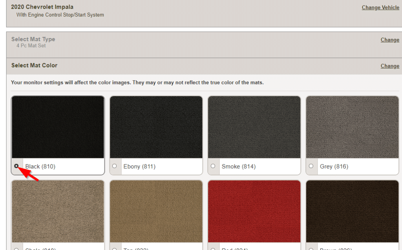The width and height of the screenshot is (402, 250).
Task: Pick the Grey (816) radio button
Action: 311,166
